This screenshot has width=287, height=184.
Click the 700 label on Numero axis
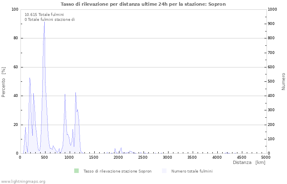(271, 53)
